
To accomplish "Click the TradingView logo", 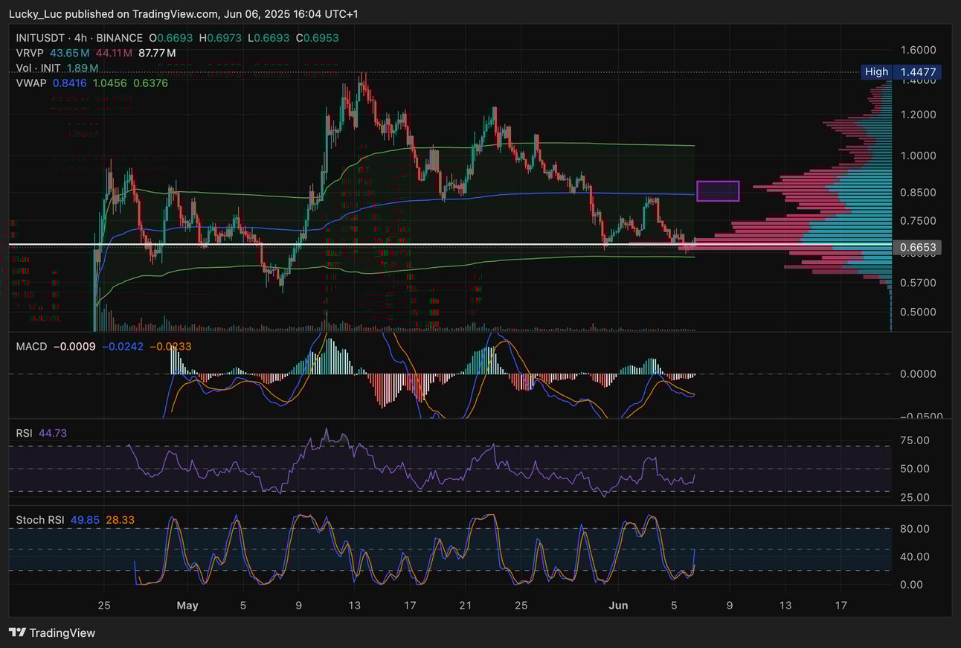I will pos(52,633).
